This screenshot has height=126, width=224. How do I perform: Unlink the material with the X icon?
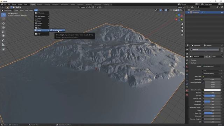click(209, 57)
